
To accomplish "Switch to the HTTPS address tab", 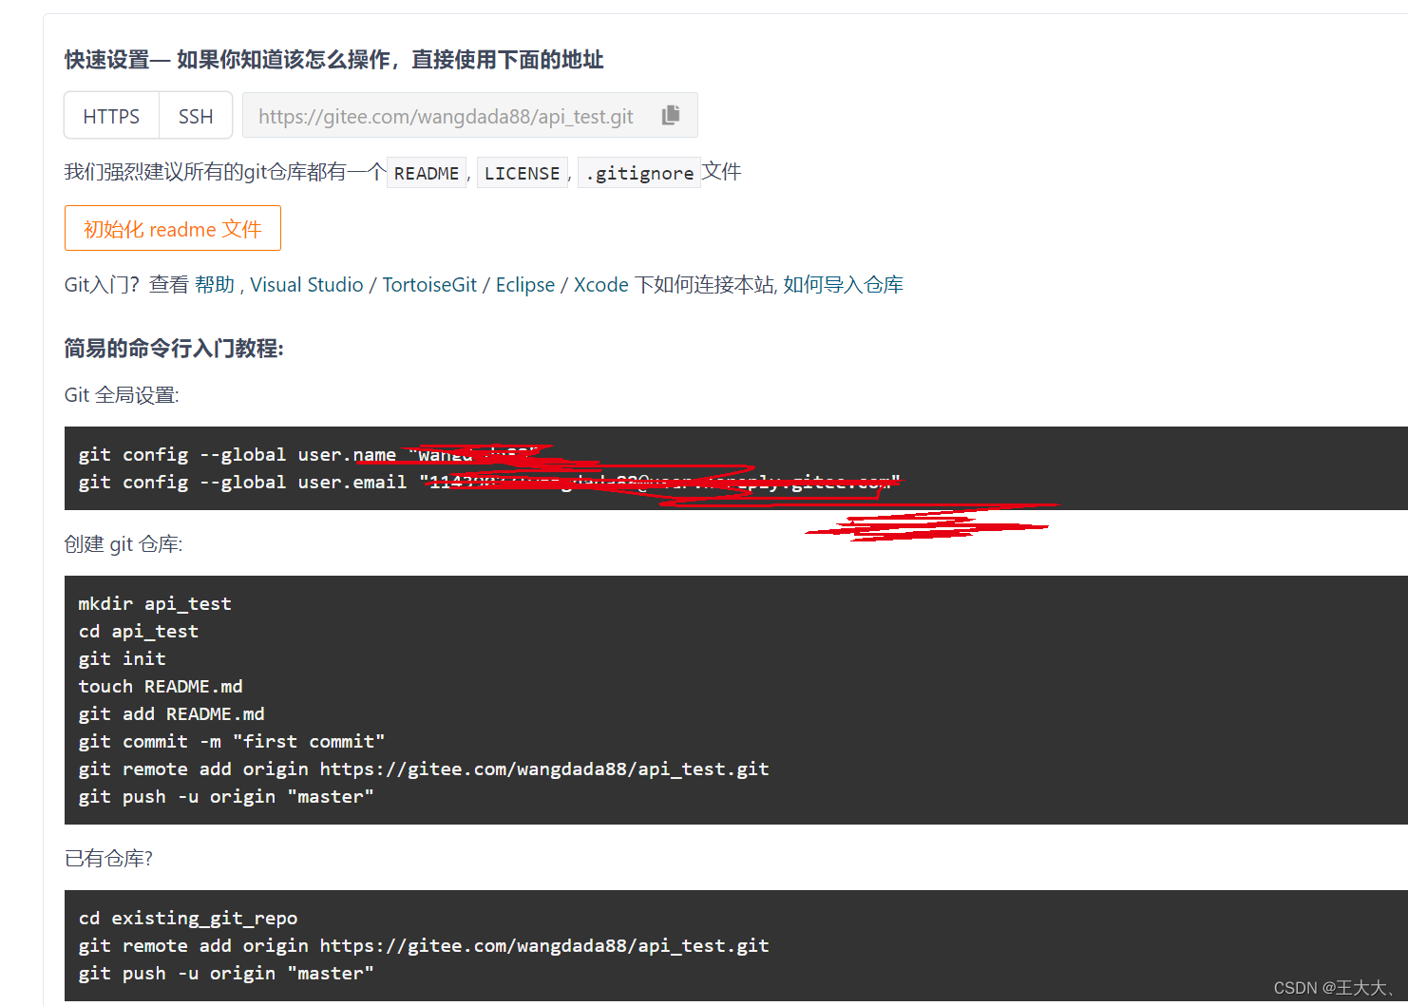I will pos(111,116).
